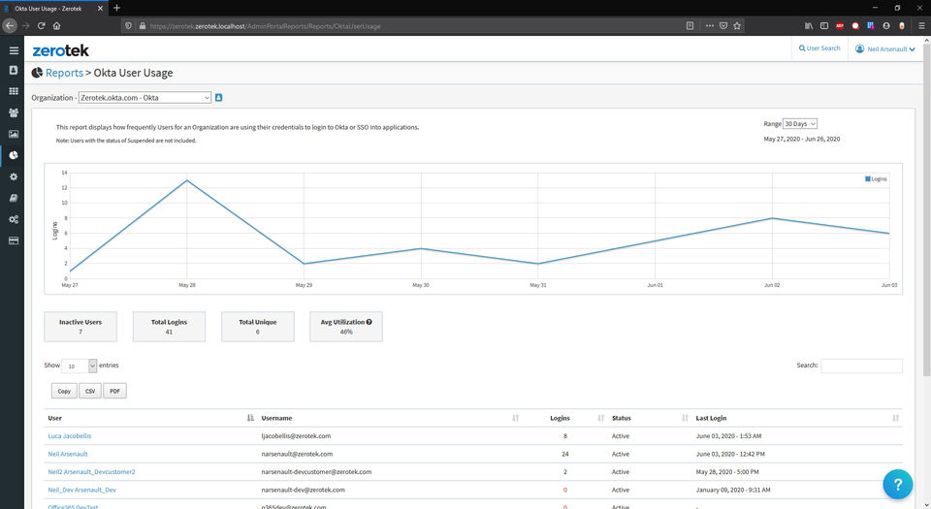Sort the table by the User column

[151, 418]
